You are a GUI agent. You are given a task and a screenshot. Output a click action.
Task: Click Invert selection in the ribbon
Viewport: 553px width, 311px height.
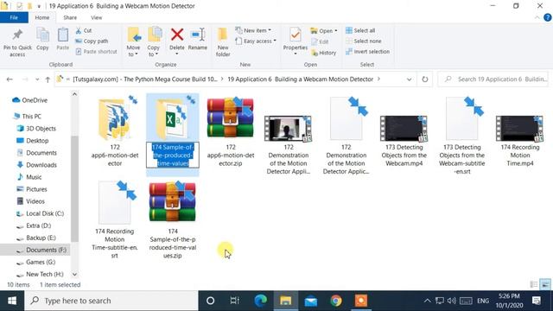point(367,52)
